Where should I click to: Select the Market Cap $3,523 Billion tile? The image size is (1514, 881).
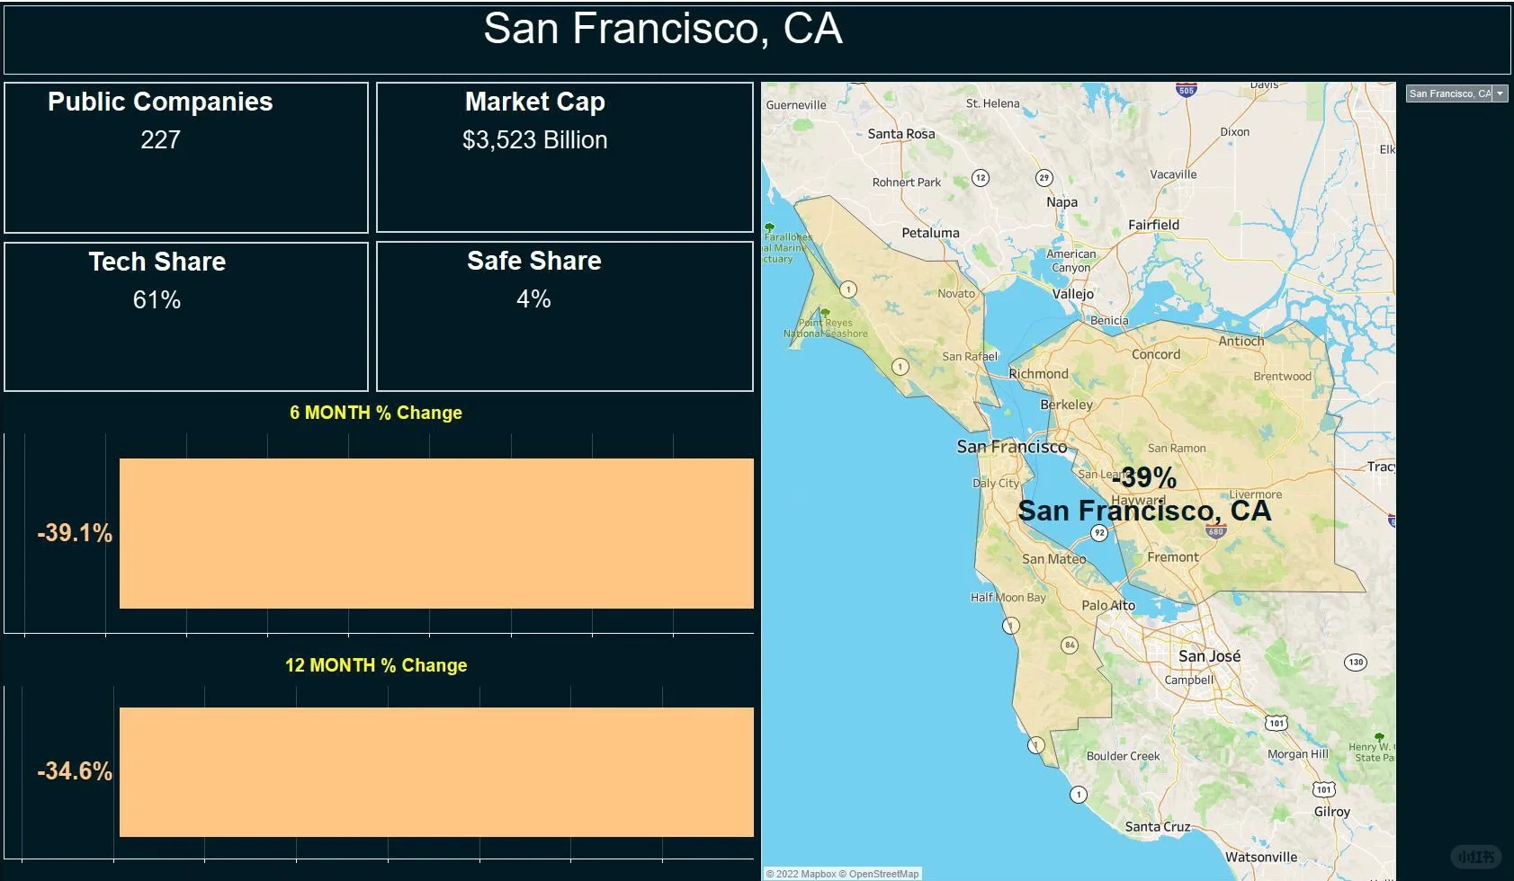click(564, 157)
